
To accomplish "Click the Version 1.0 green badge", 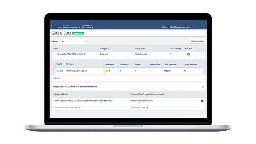I will 78,33.
